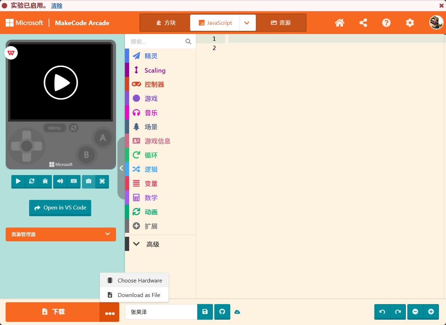Open the user profile avatar
446x325 pixels.
pos(436,23)
